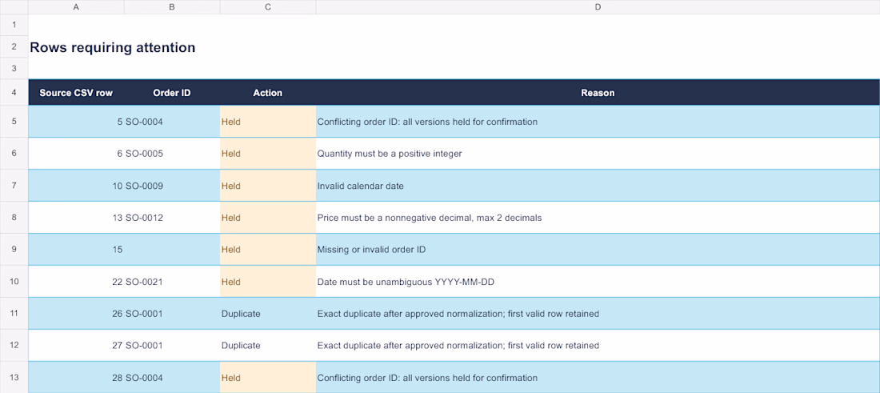
Task: Select the 'Source CSV row' header cell
Action: click(x=76, y=93)
